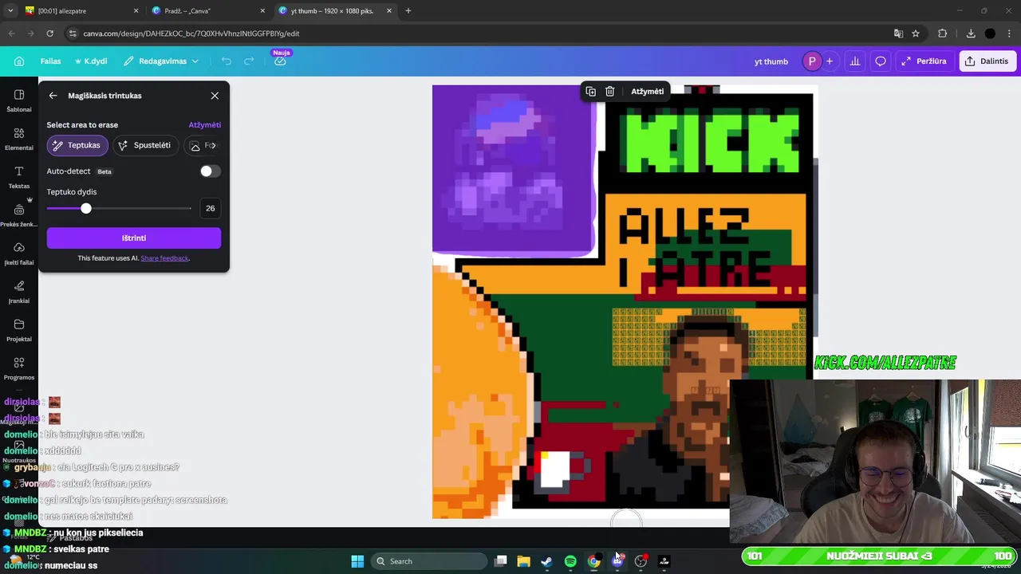The height and width of the screenshot is (574, 1021).
Task: Go to the Canva home icon
Action: click(x=19, y=61)
